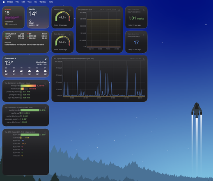
Task: Refresh the Root disk used widget
Action: (x=70, y=35)
